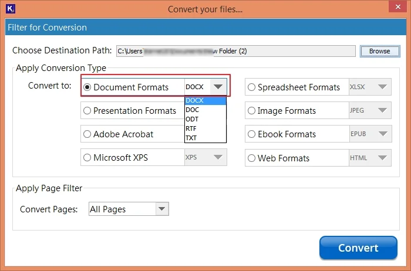The width and height of the screenshot is (411, 271).
Task: Open the JPEG image format dropdown
Action: pyautogui.click(x=370, y=110)
